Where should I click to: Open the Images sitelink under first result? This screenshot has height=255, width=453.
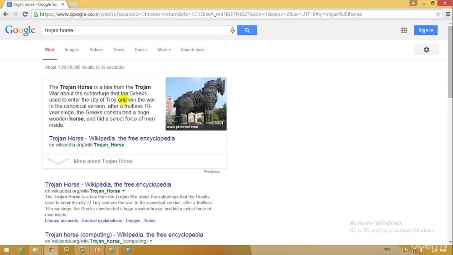coord(133,221)
